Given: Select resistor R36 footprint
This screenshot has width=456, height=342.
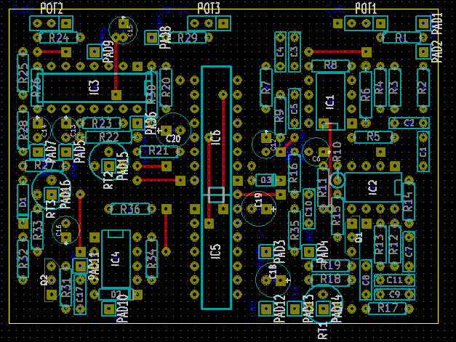Looking at the screenshot, I should tap(130, 208).
